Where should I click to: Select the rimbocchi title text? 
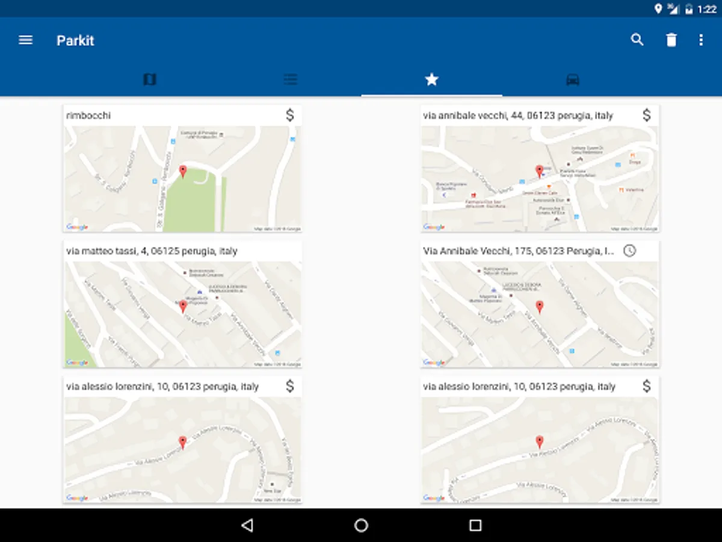[88, 115]
